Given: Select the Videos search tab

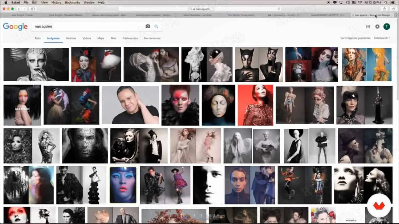Looking at the screenshot, I should [87, 38].
